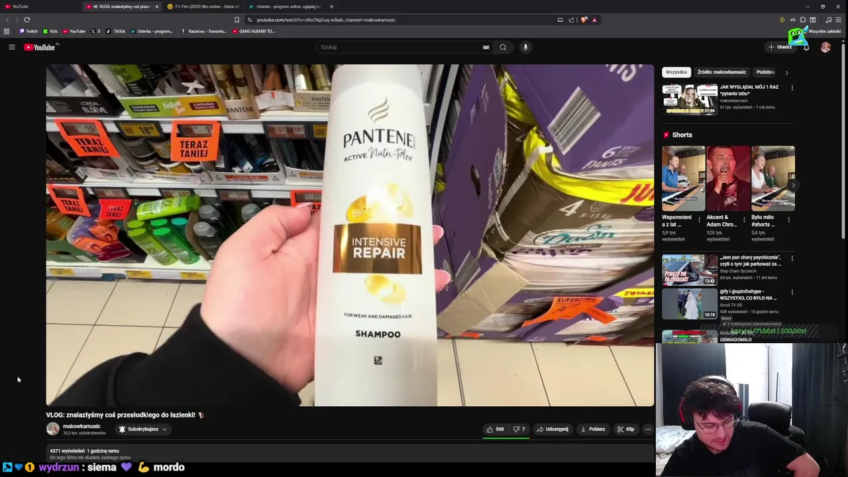
Task: Open options menu for JAK WYGLĄDAŁ MÓJ 1 RAZ video
Action: [x=792, y=87]
